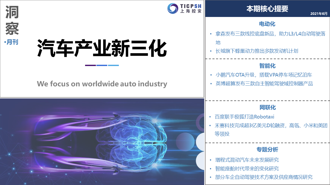Open the 智能化 section heading
This screenshot has height=185, width=330.
point(267,66)
